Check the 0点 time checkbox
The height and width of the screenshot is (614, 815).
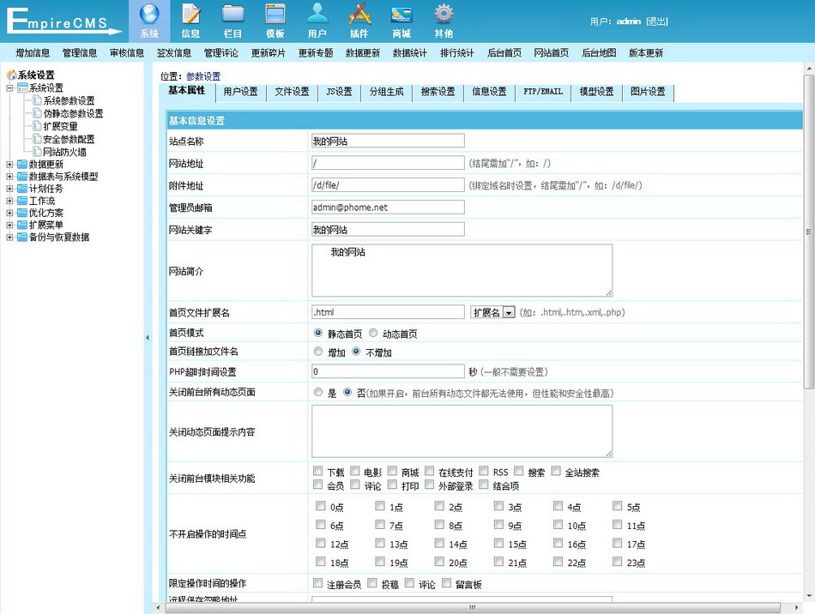tap(321, 506)
